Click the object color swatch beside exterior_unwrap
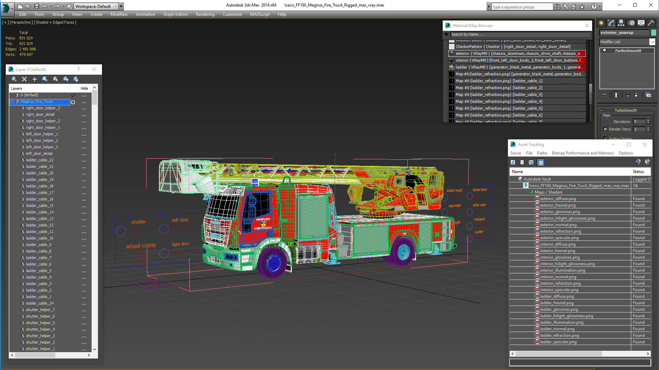Image resolution: width=659 pixels, height=370 pixels. [654, 33]
